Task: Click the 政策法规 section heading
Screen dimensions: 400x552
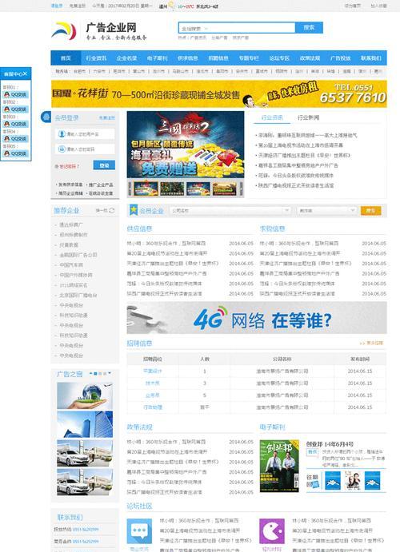Action: coord(139,427)
